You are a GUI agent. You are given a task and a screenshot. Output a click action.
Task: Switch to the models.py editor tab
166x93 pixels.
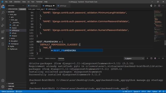[34, 6]
